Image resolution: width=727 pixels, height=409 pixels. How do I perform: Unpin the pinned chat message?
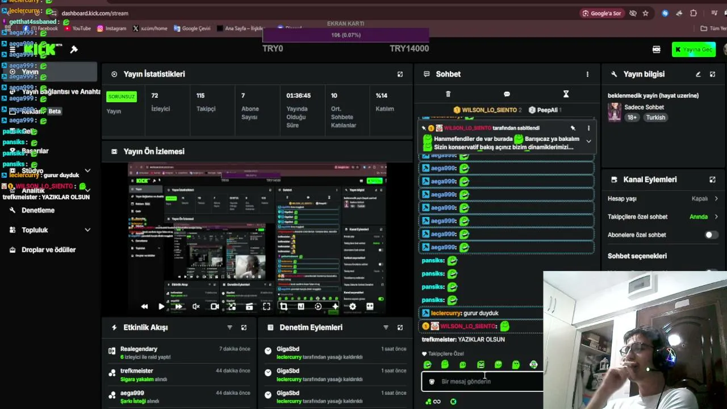(573, 128)
